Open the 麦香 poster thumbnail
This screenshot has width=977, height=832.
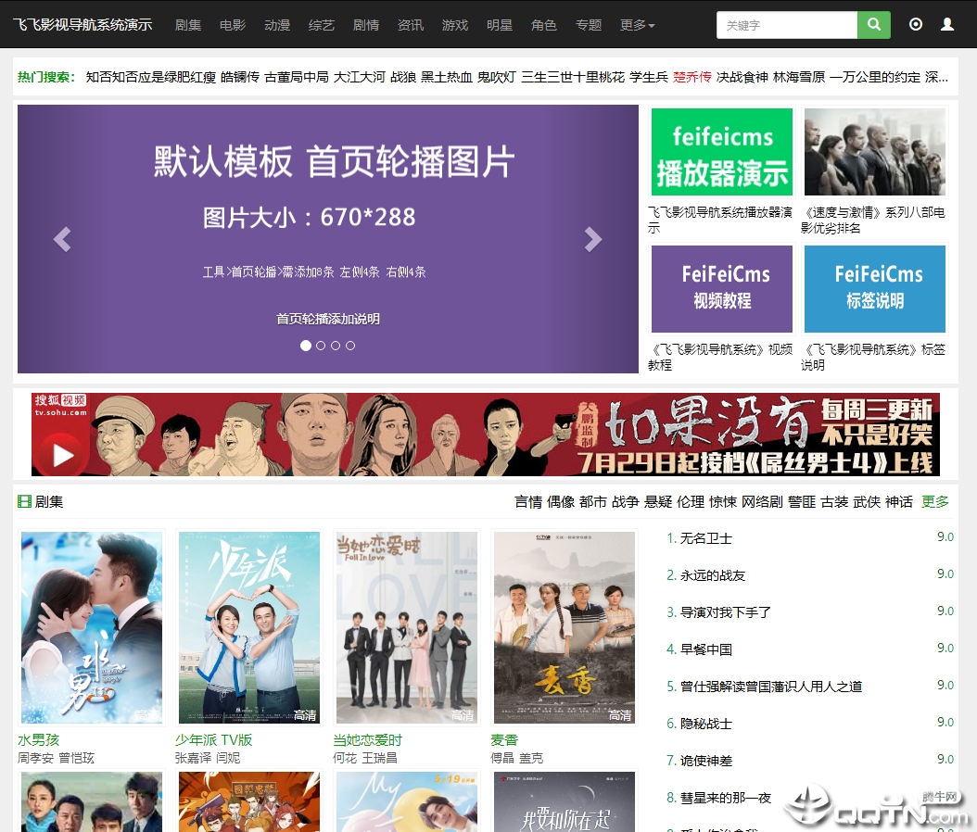click(x=565, y=627)
